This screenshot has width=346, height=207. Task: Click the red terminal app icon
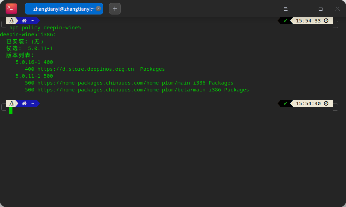point(11,9)
